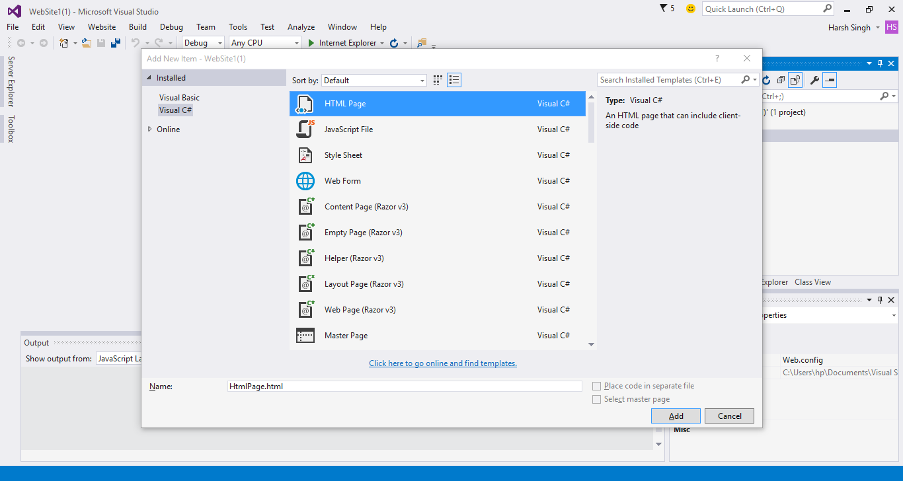Image resolution: width=903 pixels, height=481 pixels.
Task: Select the HTML Page template icon
Action: click(x=305, y=104)
